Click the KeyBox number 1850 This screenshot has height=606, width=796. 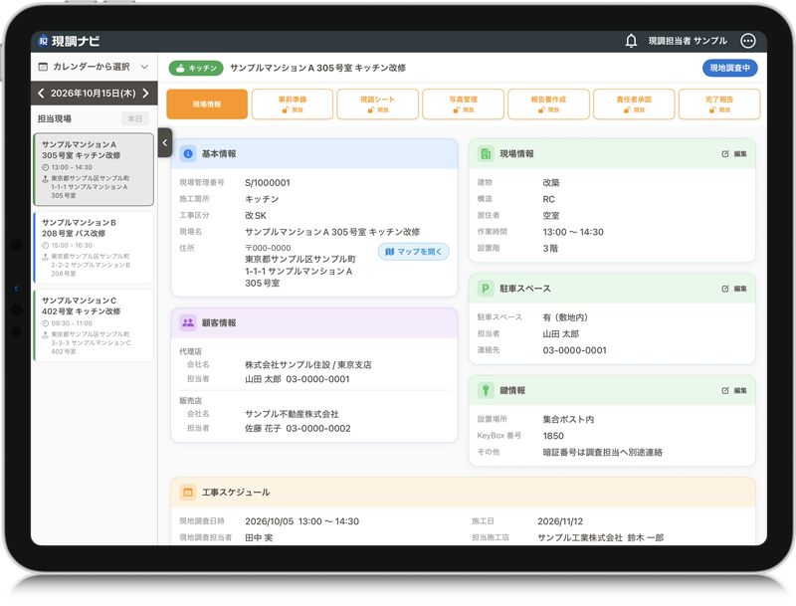click(553, 436)
